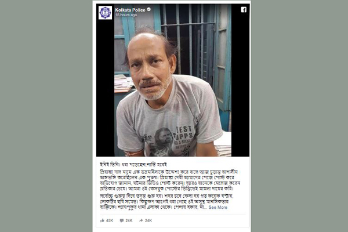This screenshot has height=232, width=348.
Task: Click the black bar right of the photo
Action: (240, 80)
